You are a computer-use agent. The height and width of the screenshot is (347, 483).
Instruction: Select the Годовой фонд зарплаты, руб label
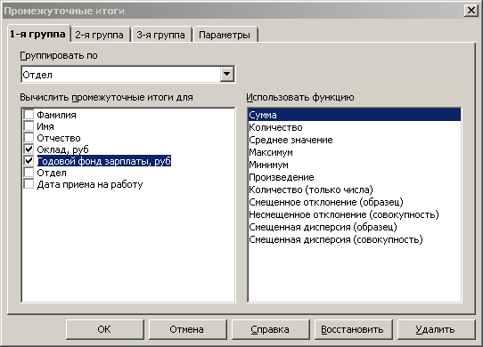104,161
